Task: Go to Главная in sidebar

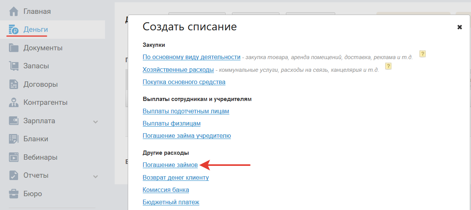Action: coord(37,12)
